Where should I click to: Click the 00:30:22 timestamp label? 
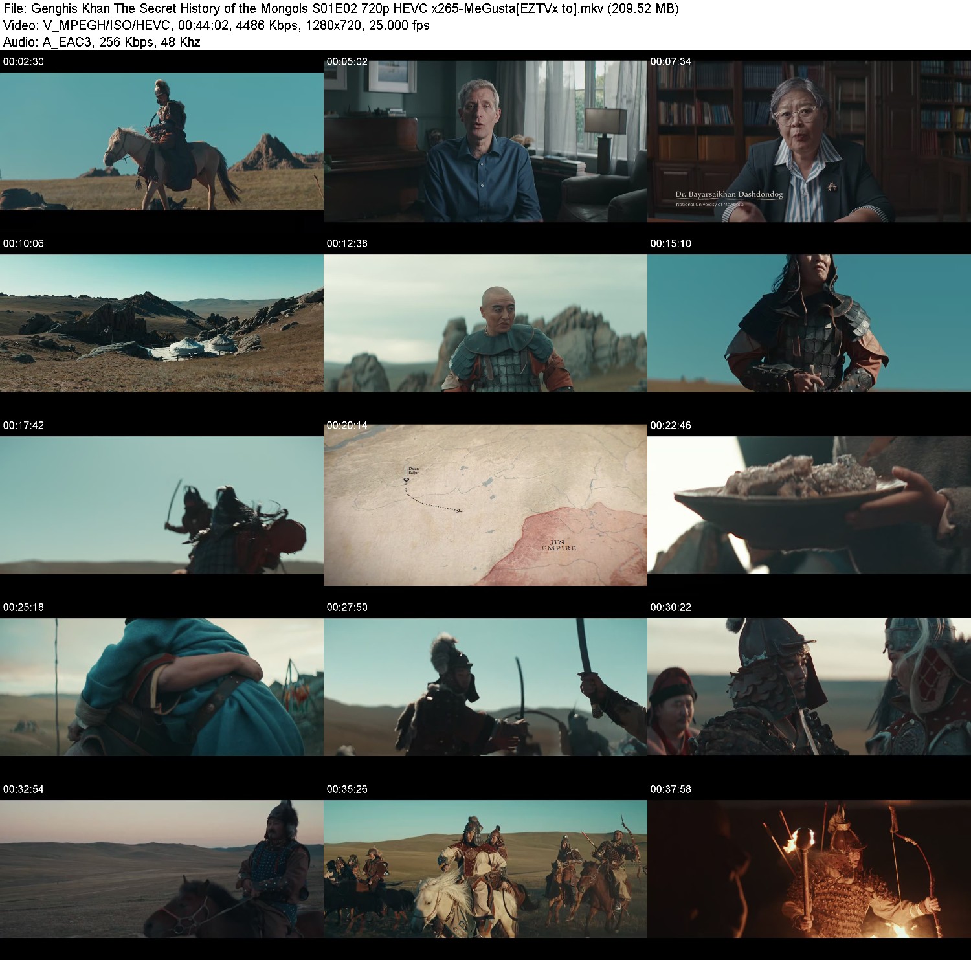pos(671,607)
